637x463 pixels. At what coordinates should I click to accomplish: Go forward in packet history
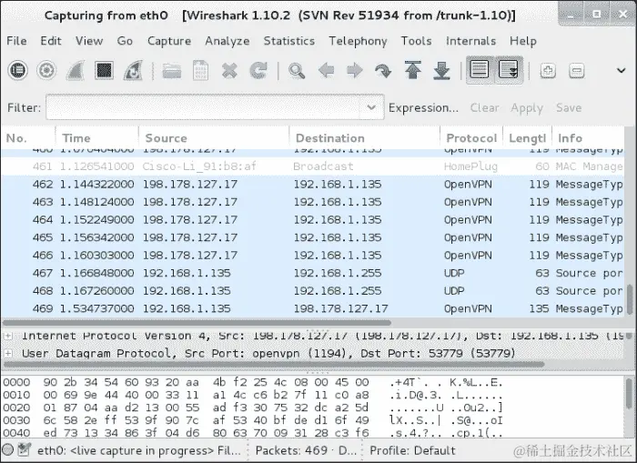tap(355, 71)
